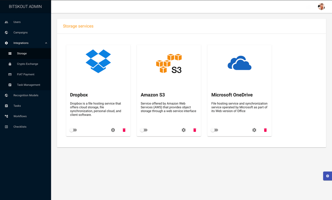Enable the Amazon S3 toggle switch
Screen dimensions: 332x200
pos(144,130)
